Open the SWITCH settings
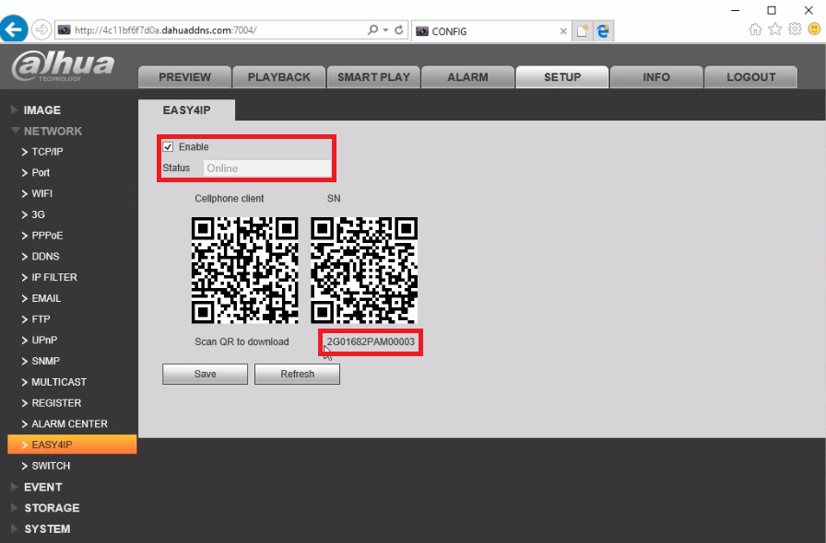This screenshot has height=543, width=826. coord(51,467)
